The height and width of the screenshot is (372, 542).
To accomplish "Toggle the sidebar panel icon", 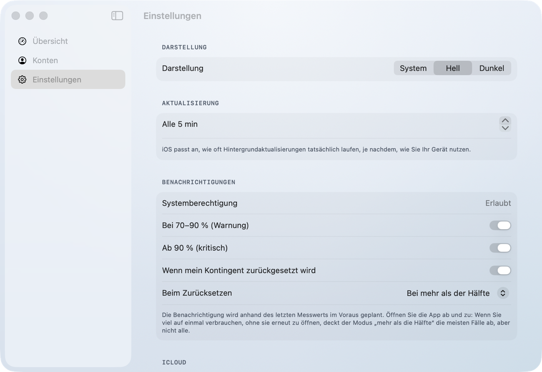I will click(117, 16).
